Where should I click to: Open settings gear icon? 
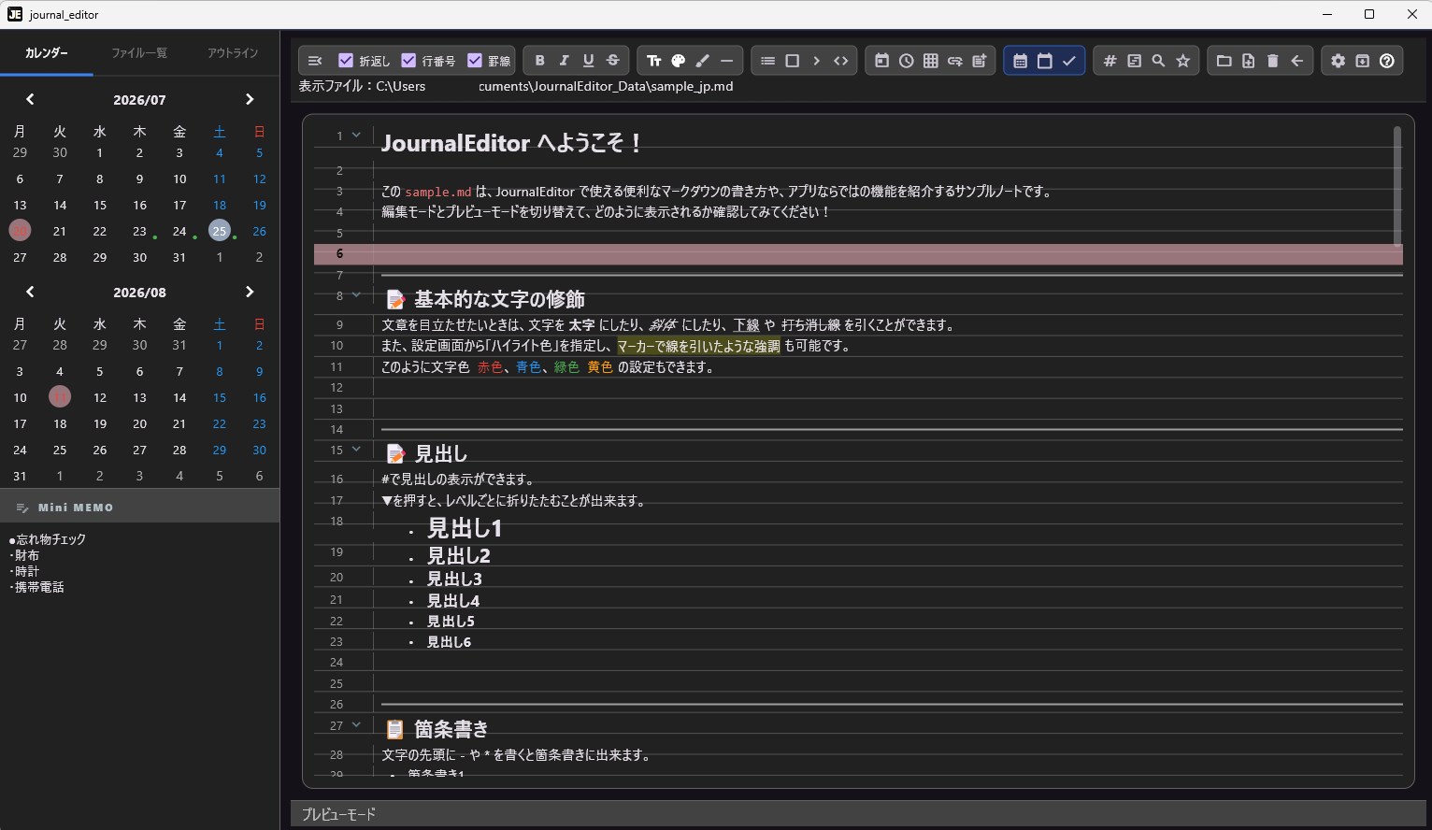1338,61
